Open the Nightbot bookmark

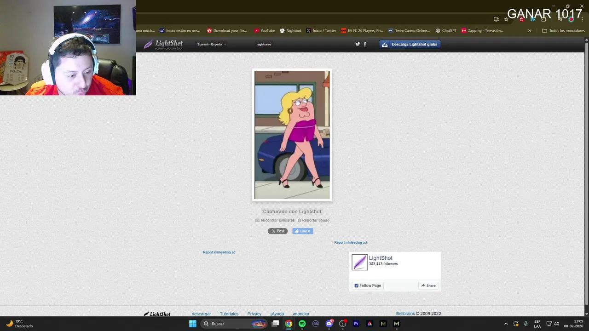290,31
